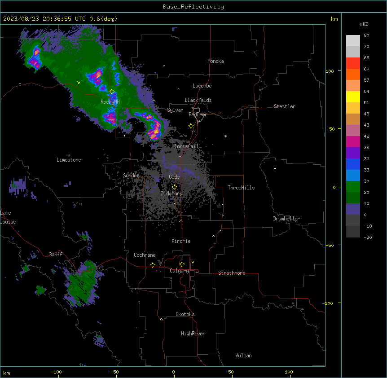
Task: Click the yellow diamond marker south of RedDeer
Action: 191,126
